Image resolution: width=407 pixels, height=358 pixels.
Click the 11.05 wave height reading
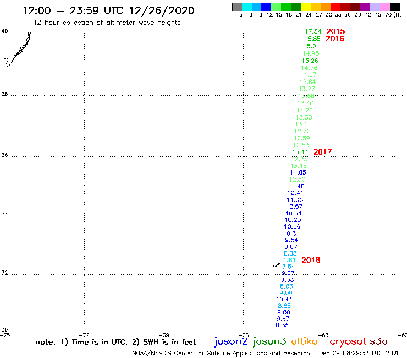tap(295, 200)
